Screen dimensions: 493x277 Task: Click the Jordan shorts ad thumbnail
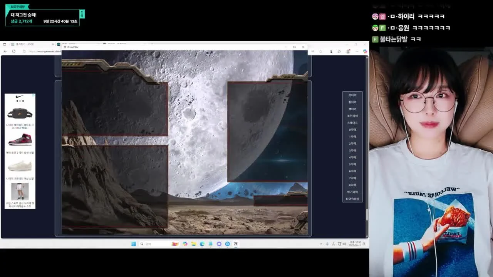pyautogui.click(x=20, y=191)
